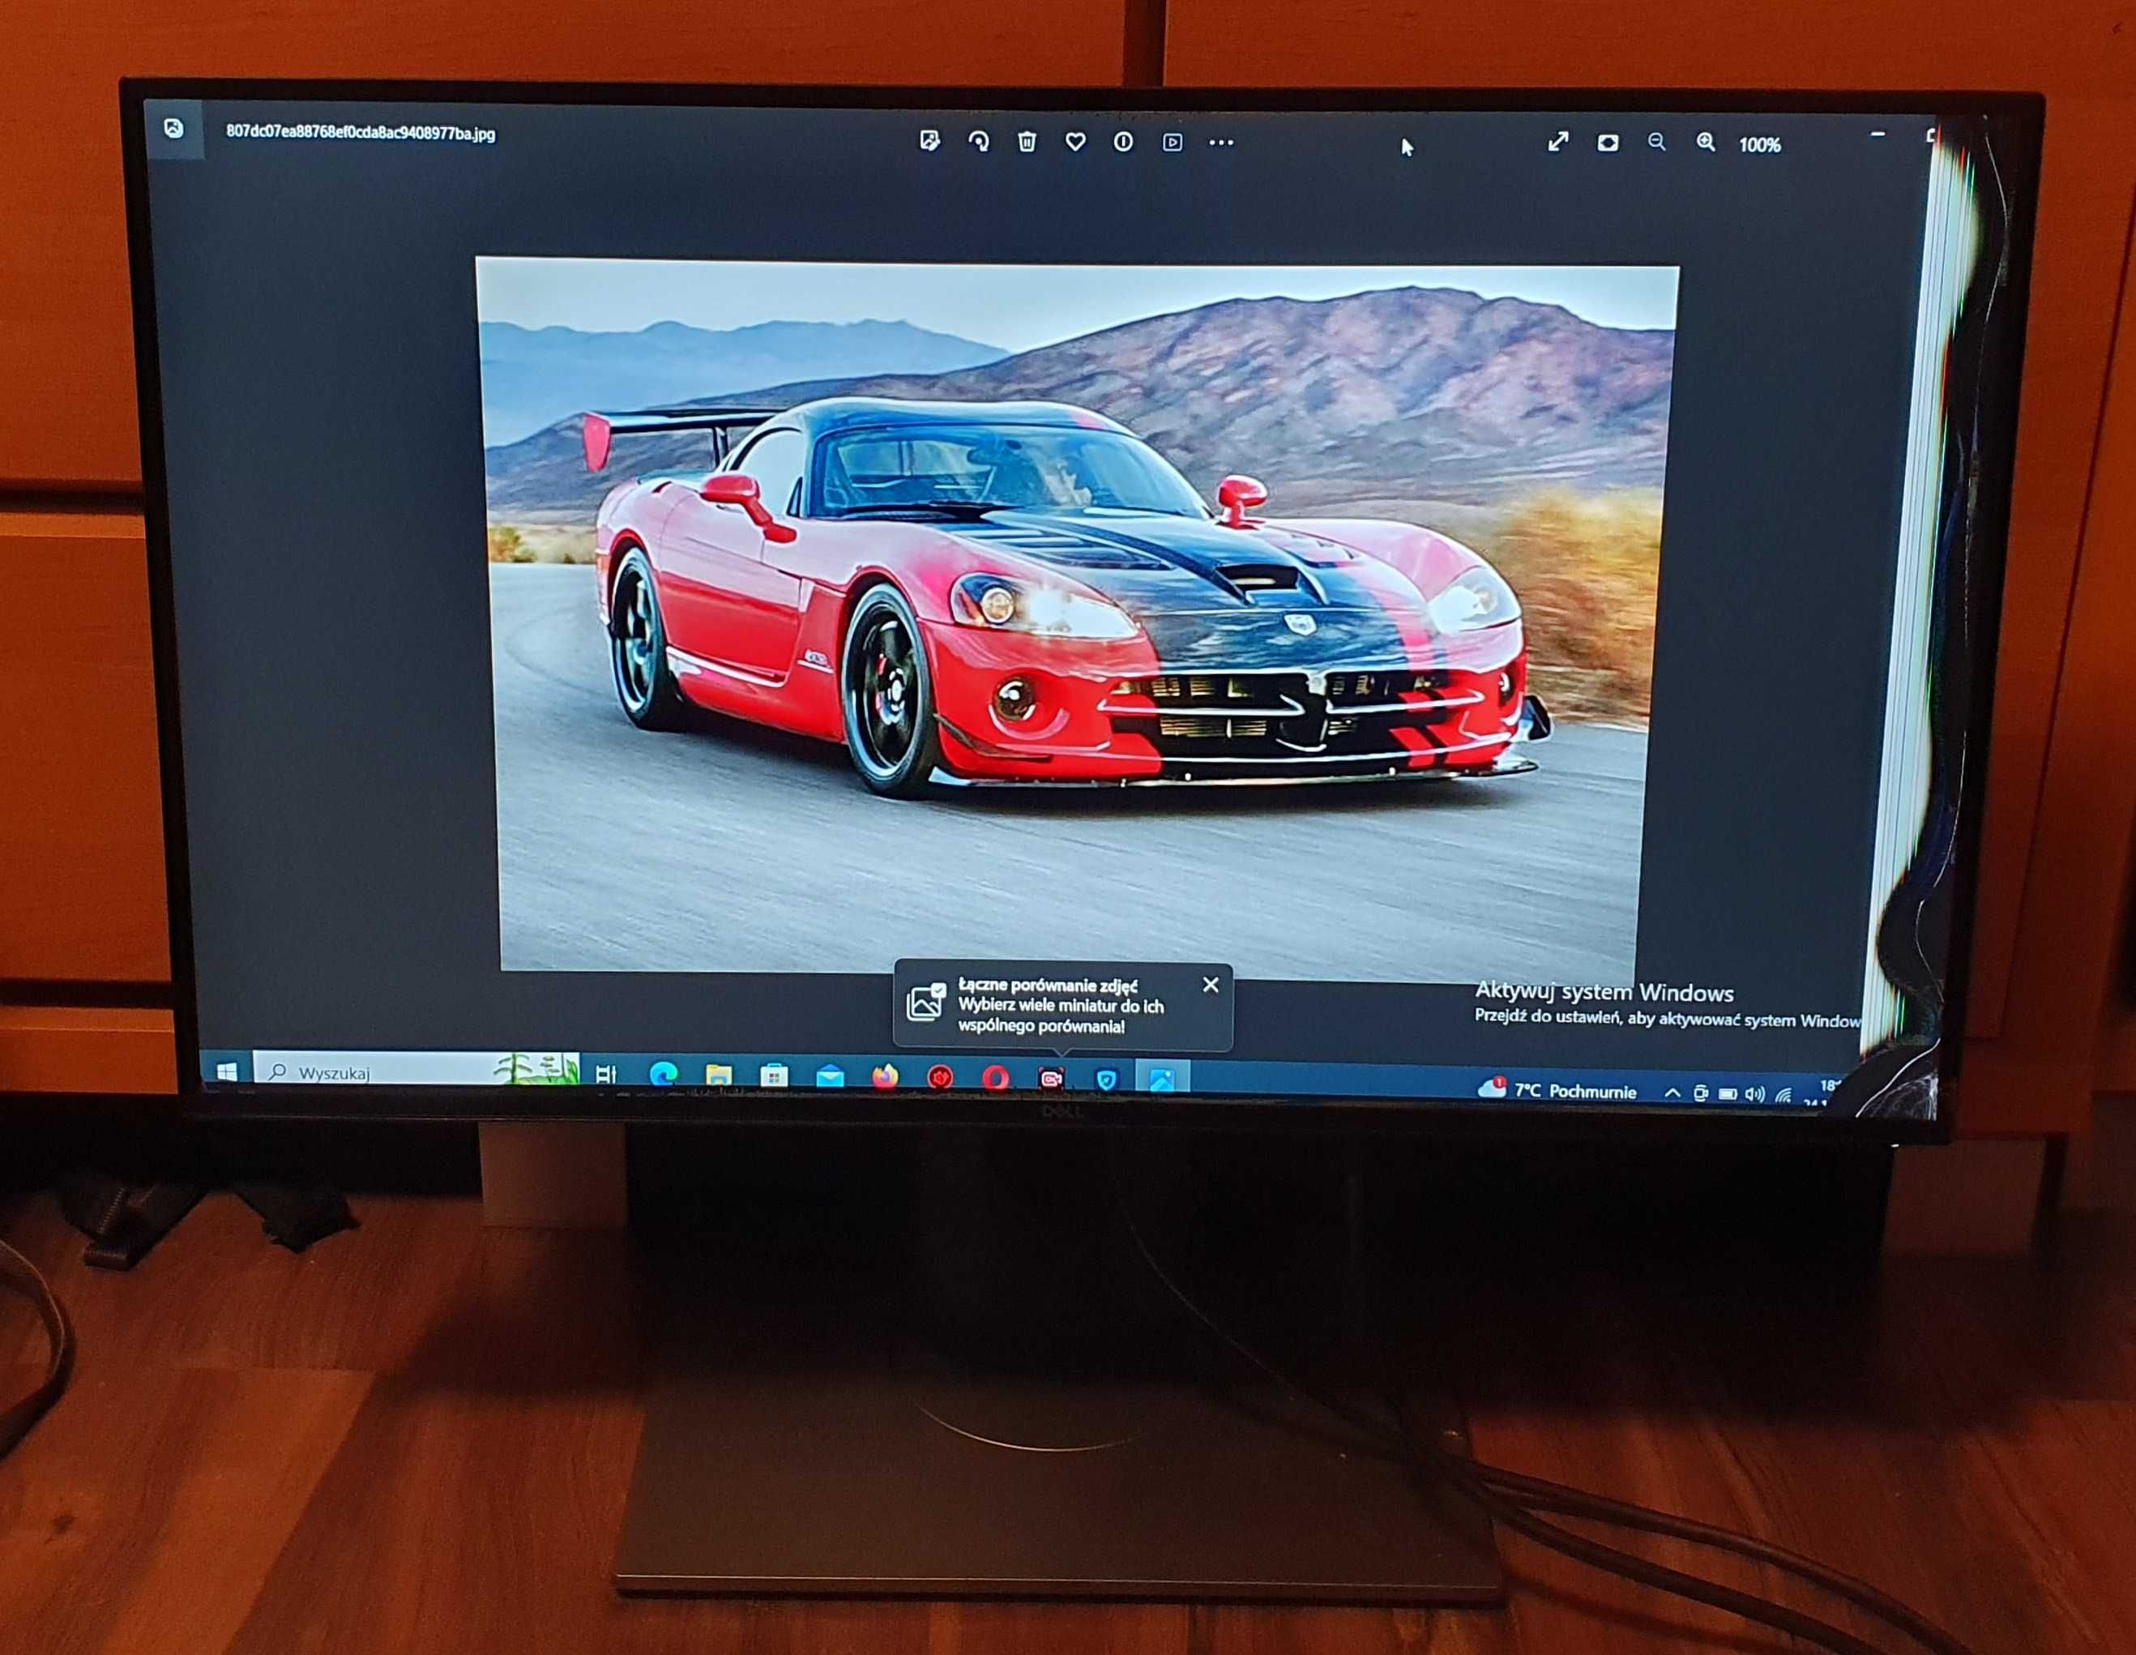Open the weather widget showing 7°C Pochmurnie
The width and height of the screenshot is (2136, 1655).
point(1557,1091)
